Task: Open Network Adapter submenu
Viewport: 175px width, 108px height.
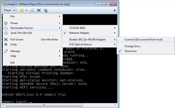Action: coord(89,33)
